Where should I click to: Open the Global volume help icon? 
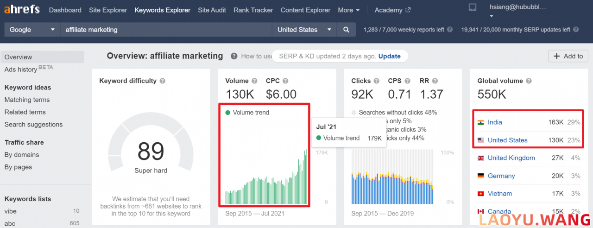[x=529, y=81]
